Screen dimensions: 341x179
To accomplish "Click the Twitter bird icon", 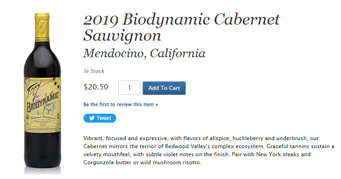I will pyautogui.click(x=92, y=118).
